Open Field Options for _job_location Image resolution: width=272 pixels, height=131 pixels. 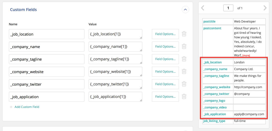pyautogui.click(x=165, y=34)
